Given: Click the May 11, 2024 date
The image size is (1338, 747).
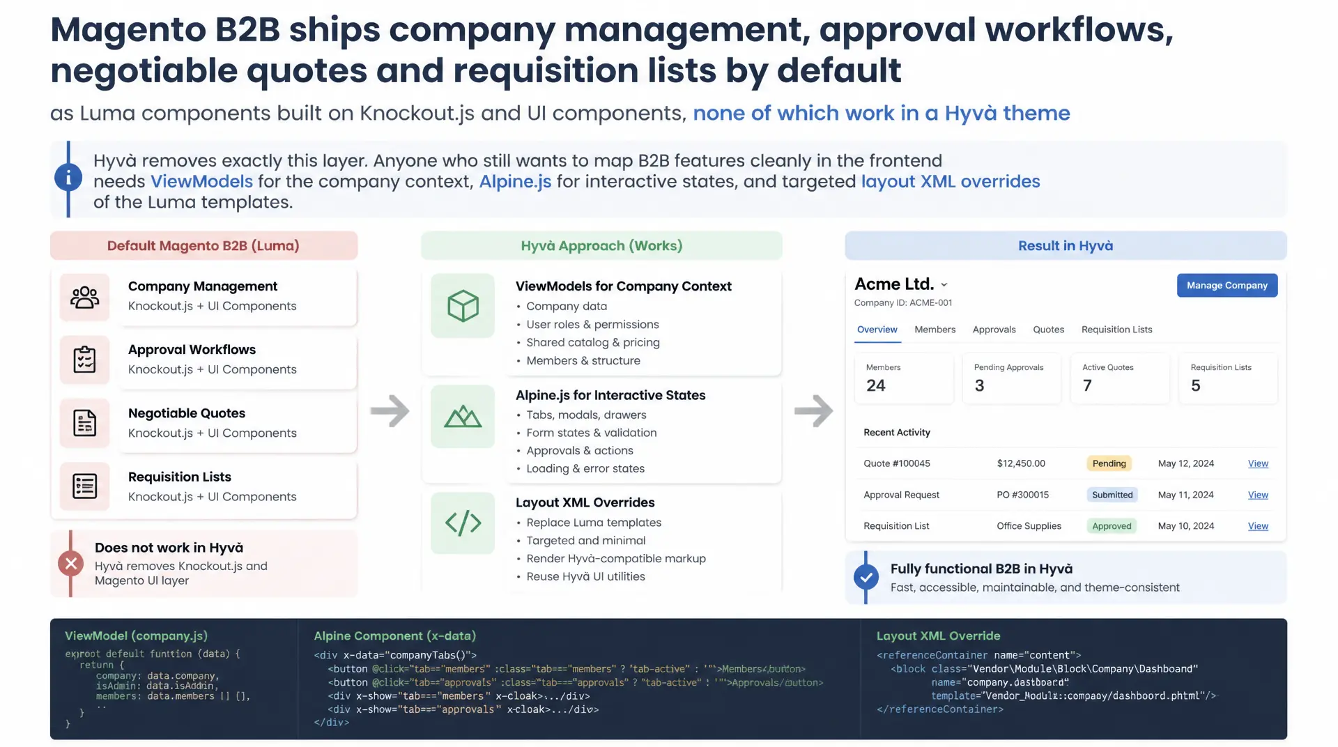Looking at the screenshot, I should pyautogui.click(x=1186, y=495).
